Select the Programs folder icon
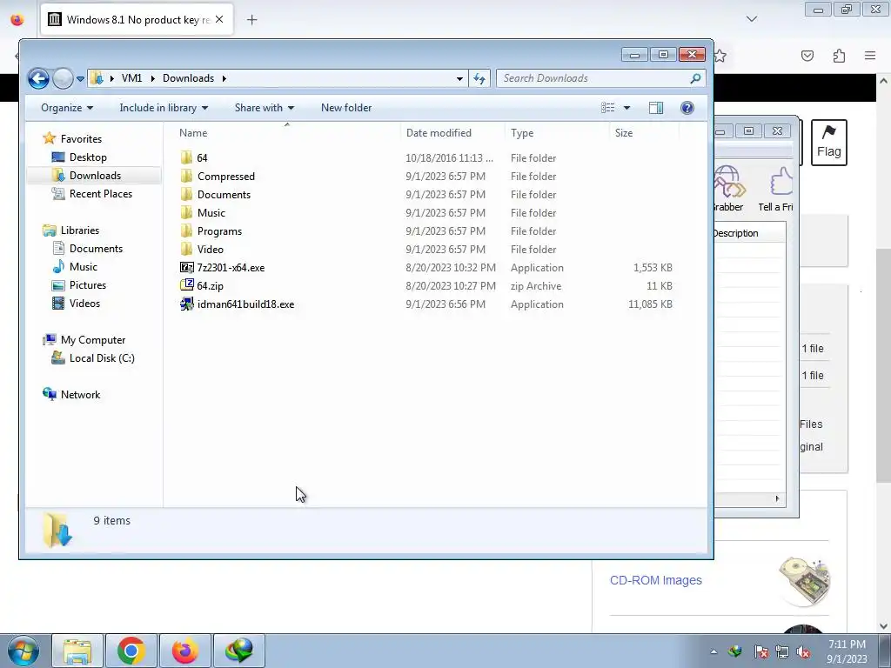 tap(186, 230)
